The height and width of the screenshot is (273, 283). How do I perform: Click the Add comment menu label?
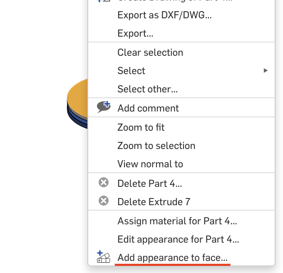pyautogui.click(x=148, y=108)
